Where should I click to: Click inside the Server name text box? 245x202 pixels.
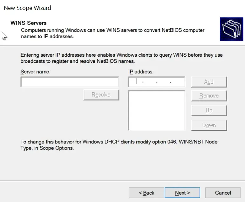point(70,82)
